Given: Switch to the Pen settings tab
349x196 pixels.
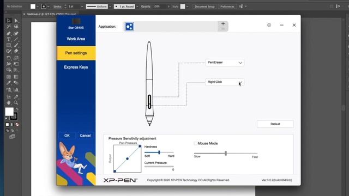Looking at the screenshot, I should point(76,53).
